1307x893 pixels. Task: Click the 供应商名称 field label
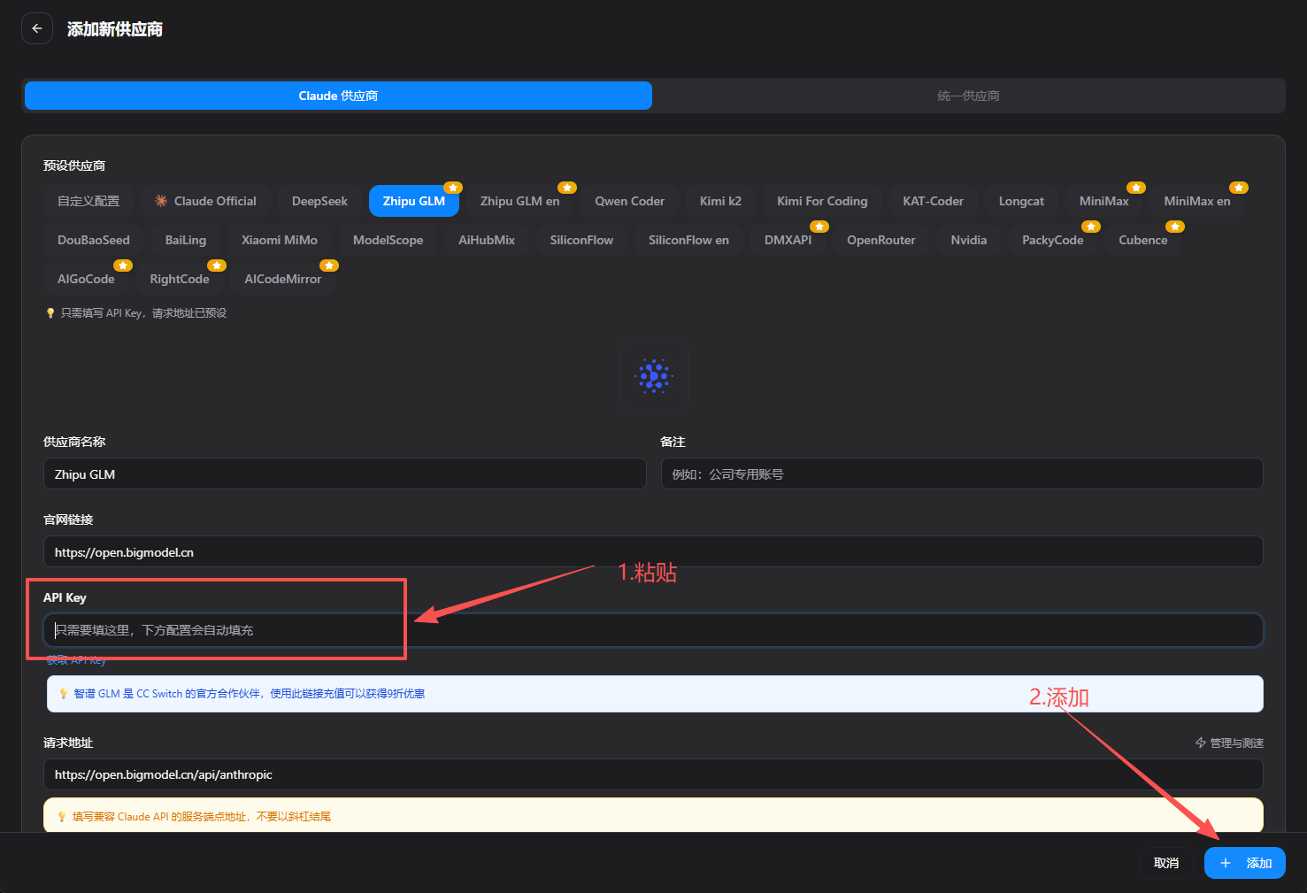point(74,442)
